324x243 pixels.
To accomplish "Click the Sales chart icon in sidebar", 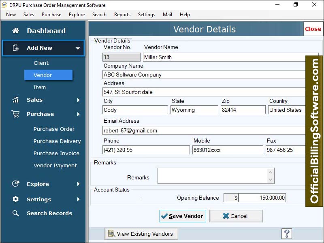I will click(16, 100).
